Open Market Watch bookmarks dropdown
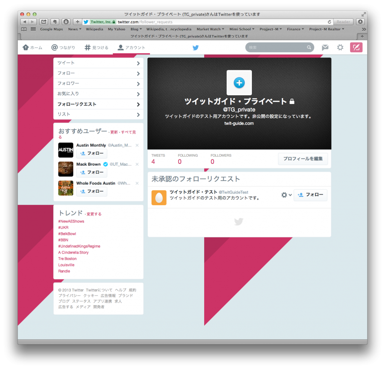 211,29
